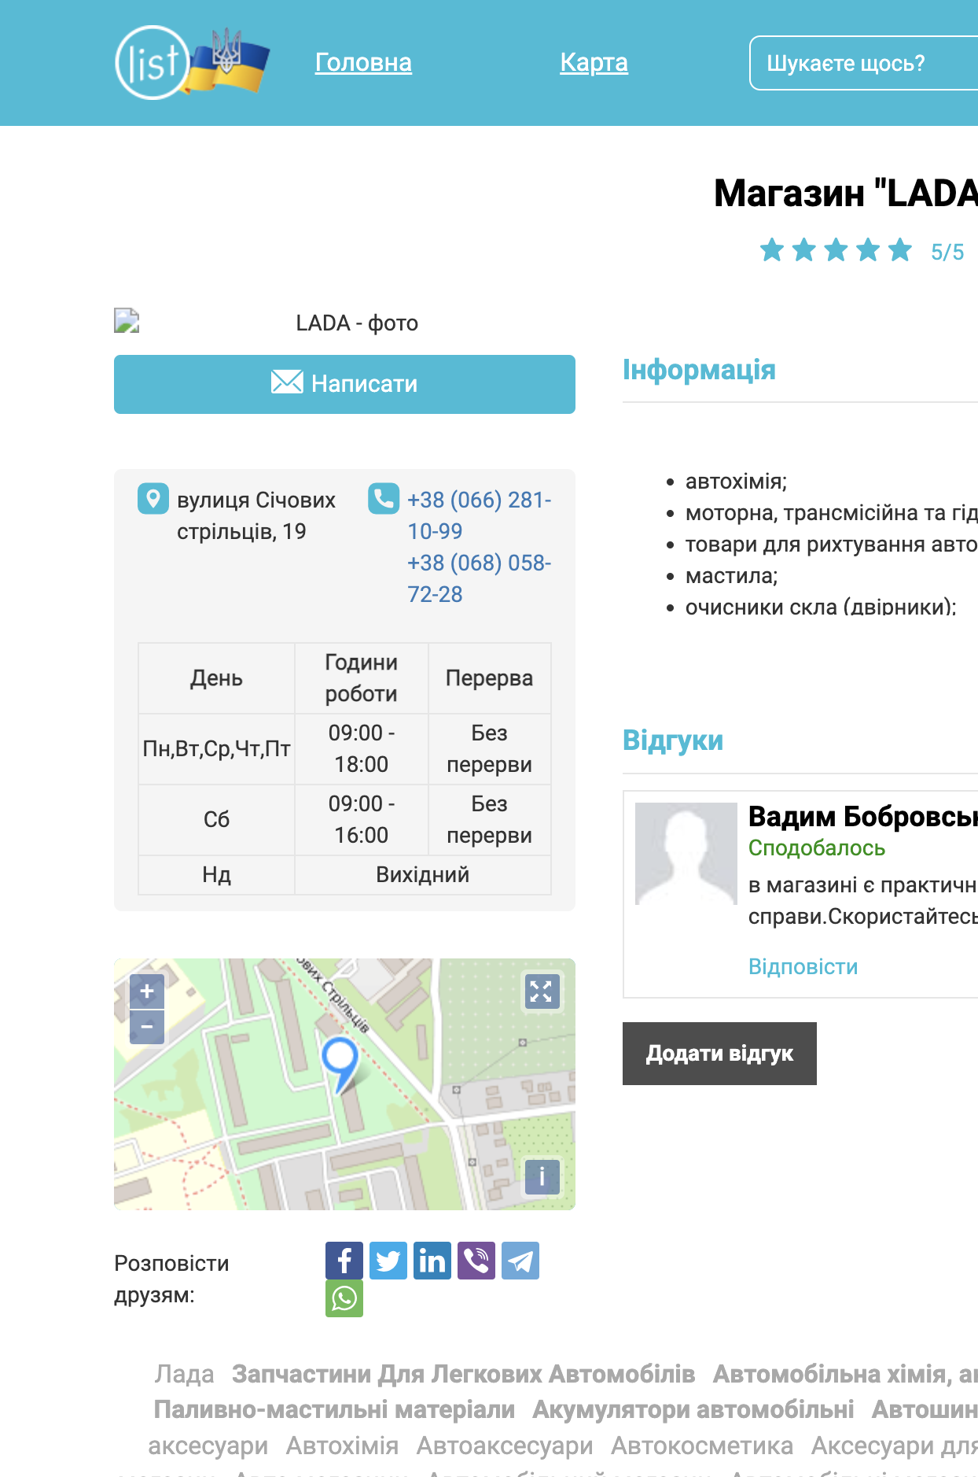This screenshot has height=1477, width=978.
Task: Click the Інформація section heading
Action: tap(699, 370)
